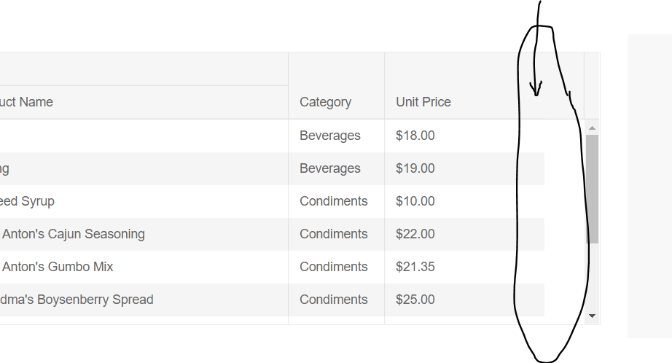Select the Syrup product name cell
Image resolution: width=672 pixels, height=363 pixels.
click(x=144, y=201)
